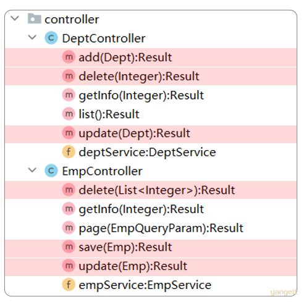Image resolution: width=304 pixels, height=302 pixels.
Task: Click the controller folder icon
Action: tap(35, 19)
